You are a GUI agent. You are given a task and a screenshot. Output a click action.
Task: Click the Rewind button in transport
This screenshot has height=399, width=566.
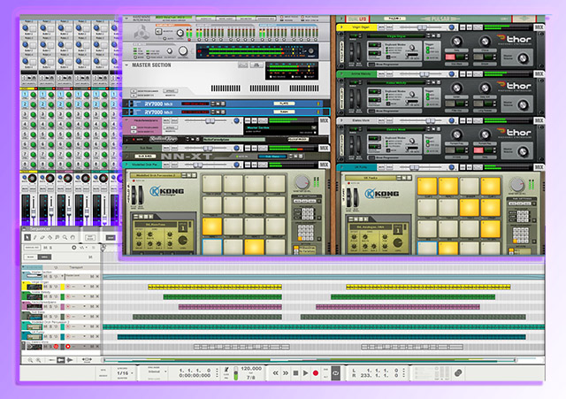tap(274, 373)
